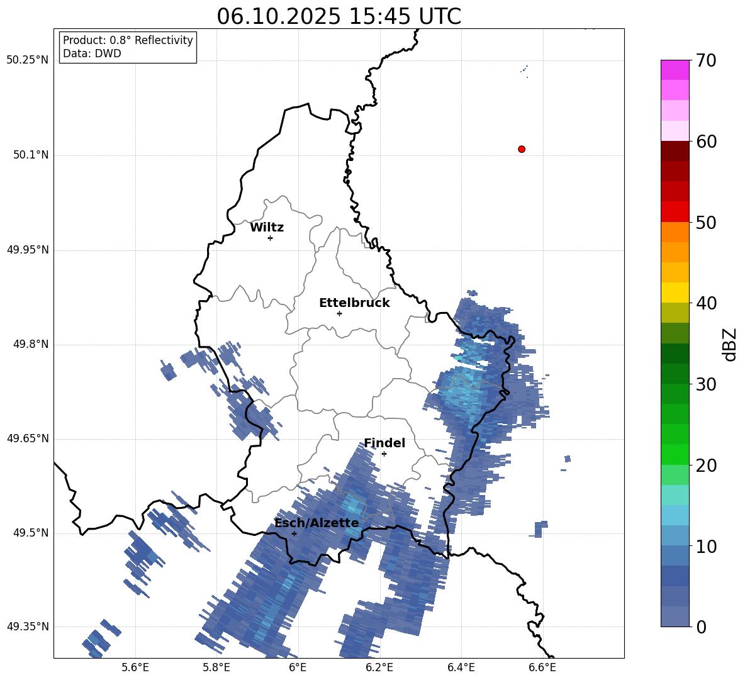This screenshot has width=745, height=680.
Task: Click the Ettelbruck city label
Action: (x=354, y=303)
